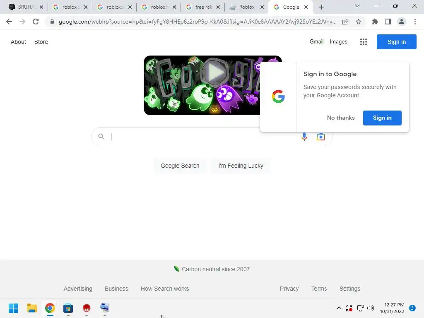The height and width of the screenshot is (318, 424).
Task: Open the computer-with-keyboard taskbar app icon
Action: pos(104,308)
